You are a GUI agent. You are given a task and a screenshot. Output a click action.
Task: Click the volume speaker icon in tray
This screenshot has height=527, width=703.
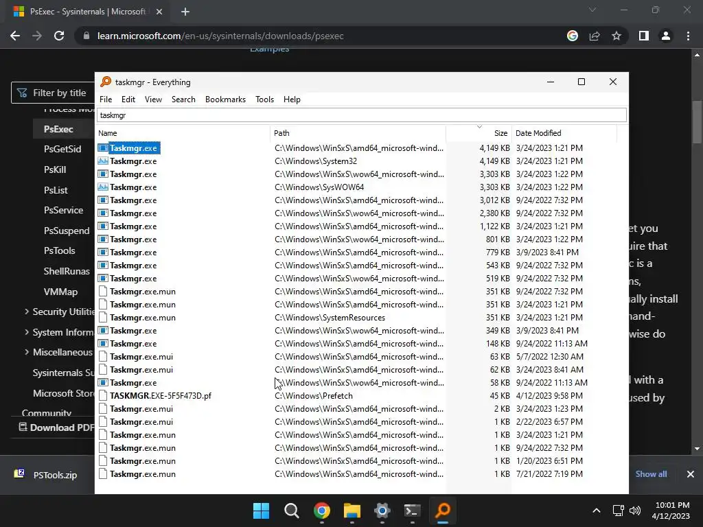coord(635,511)
